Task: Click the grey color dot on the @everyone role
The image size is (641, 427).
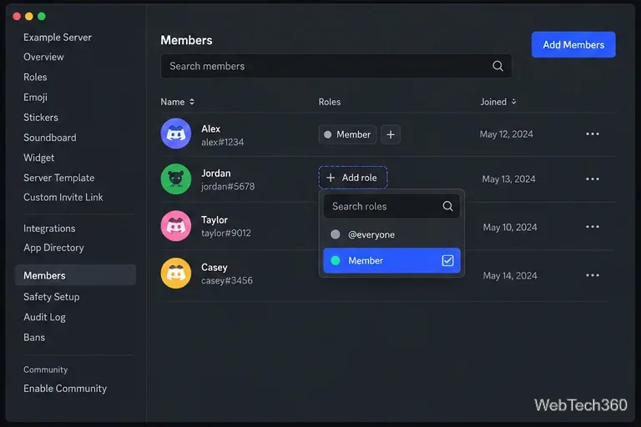Action: coord(336,234)
